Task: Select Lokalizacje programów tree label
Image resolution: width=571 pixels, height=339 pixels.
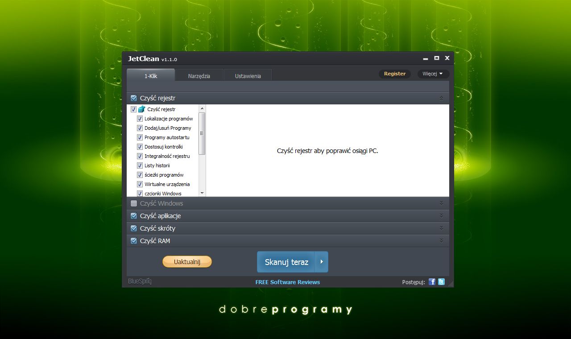Action: pyautogui.click(x=169, y=119)
